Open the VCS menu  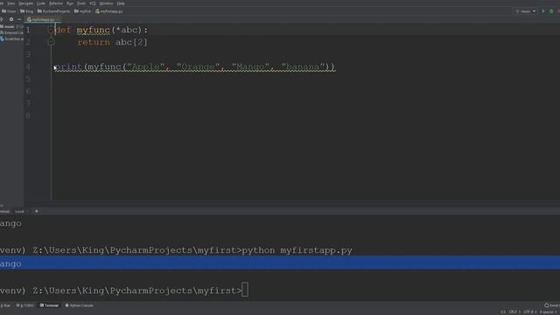tap(93, 3)
